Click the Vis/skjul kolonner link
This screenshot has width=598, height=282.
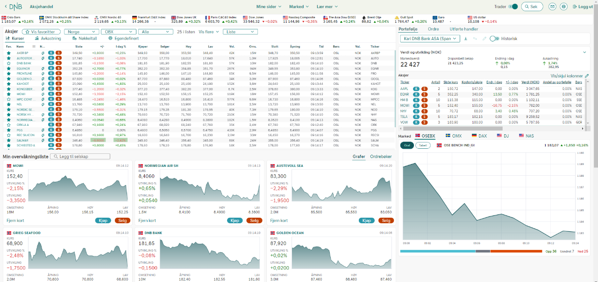tap(567, 76)
